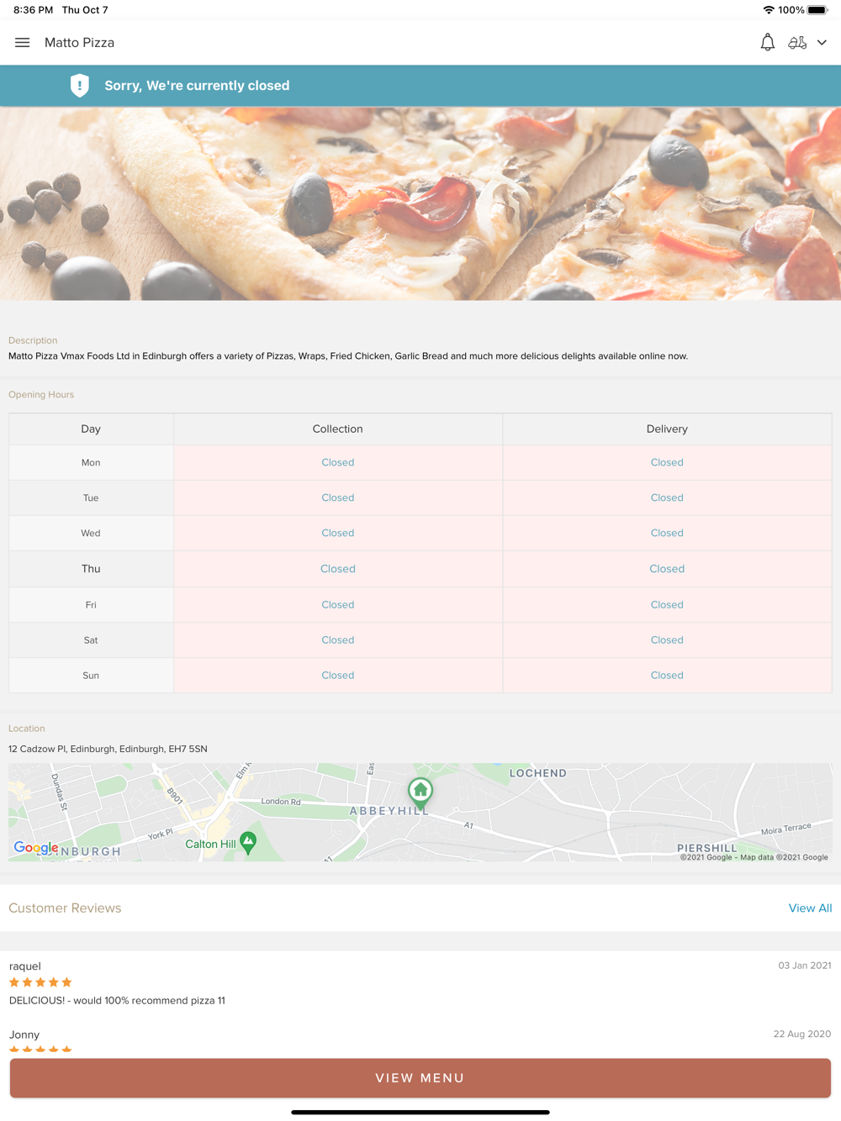
Task: Tap the status bar clock 8:36 PM
Action: [x=33, y=10]
